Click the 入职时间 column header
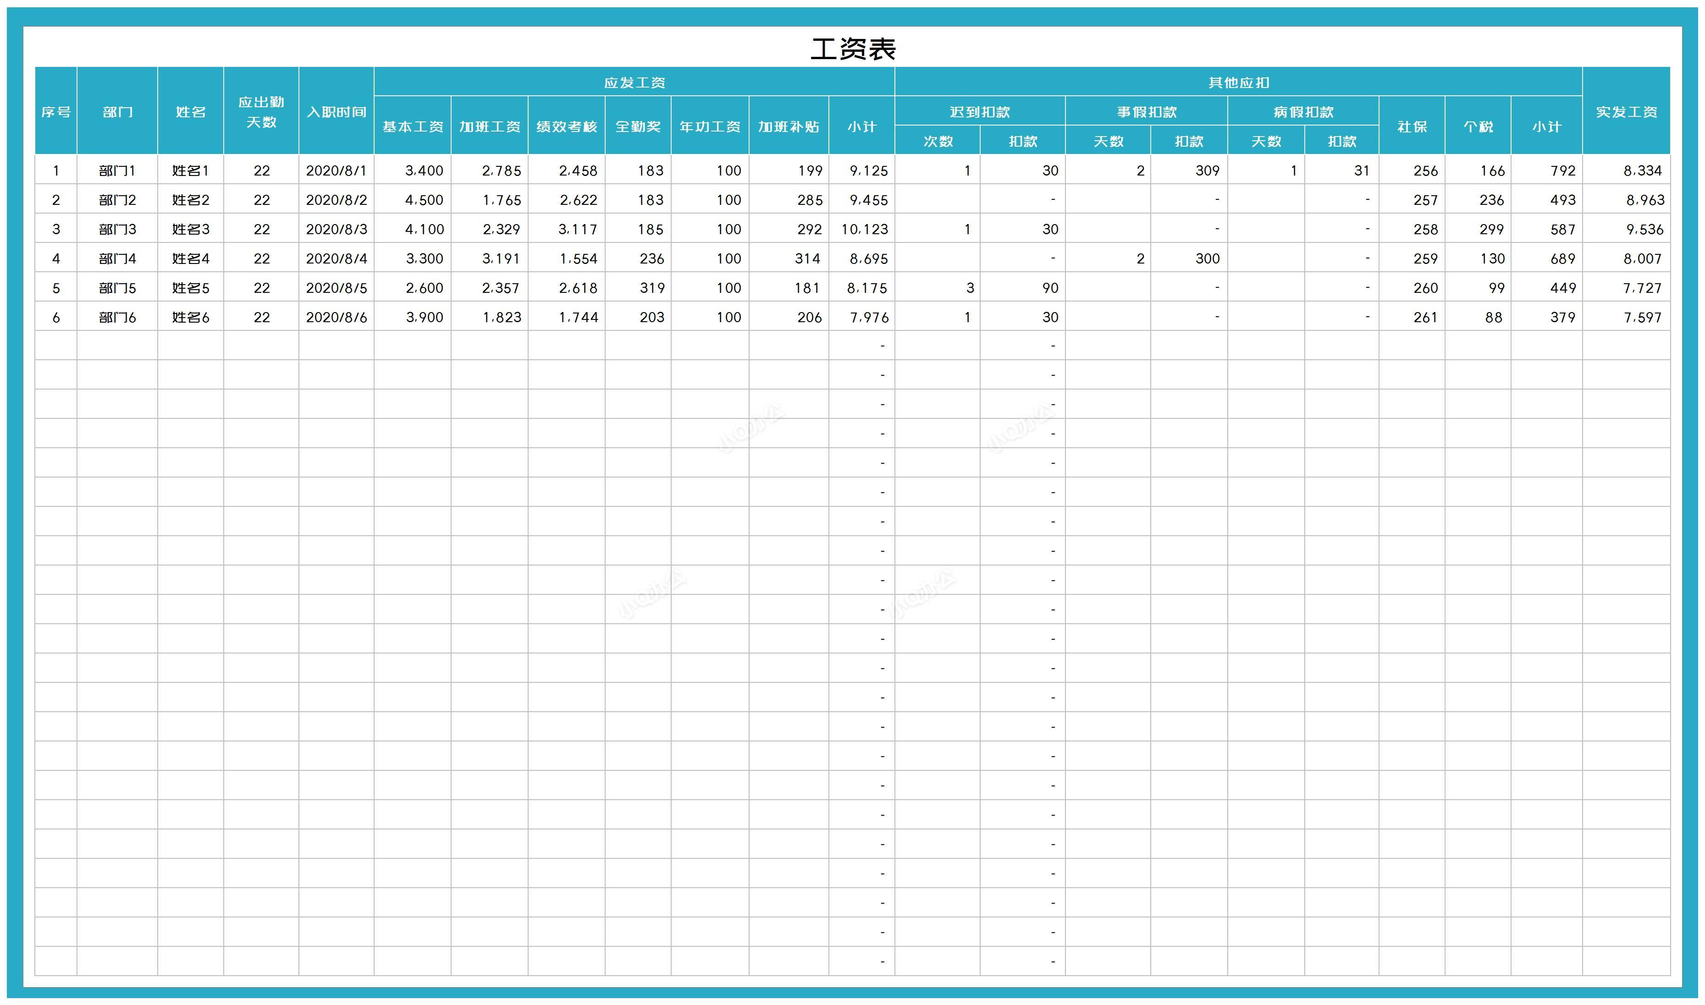 336,112
